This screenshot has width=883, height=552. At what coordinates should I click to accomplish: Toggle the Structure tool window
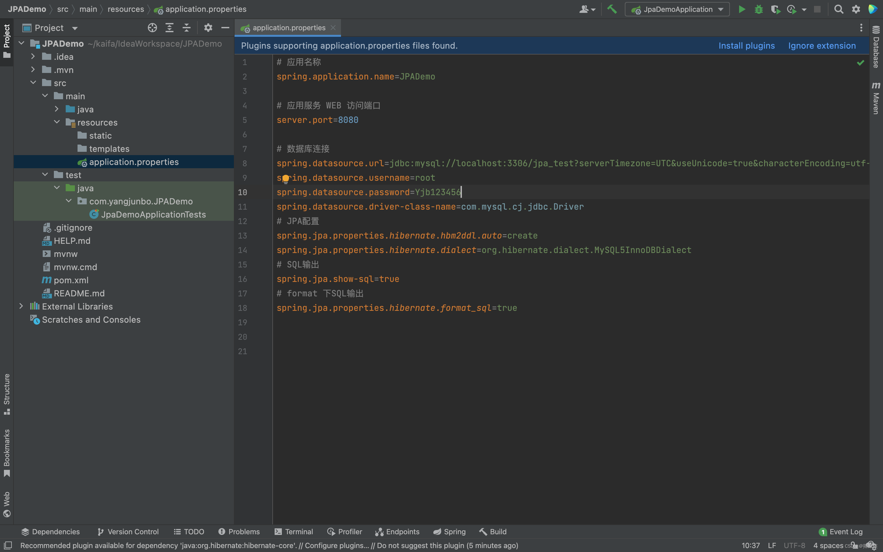click(x=7, y=394)
